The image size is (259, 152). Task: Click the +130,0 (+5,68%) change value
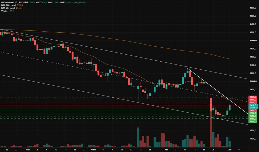pos(79,3)
